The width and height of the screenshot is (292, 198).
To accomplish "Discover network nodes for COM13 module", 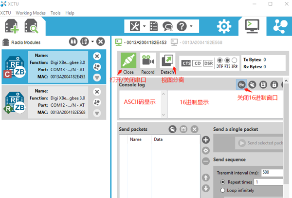I will pyautogui.click(x=97, y=67).
